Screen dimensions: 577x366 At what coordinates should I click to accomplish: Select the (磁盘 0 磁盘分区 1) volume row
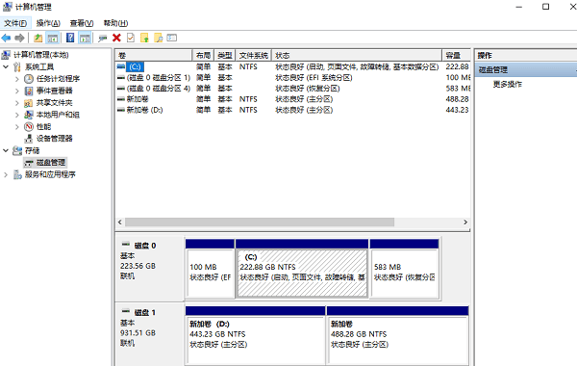[x=293, y=78]
